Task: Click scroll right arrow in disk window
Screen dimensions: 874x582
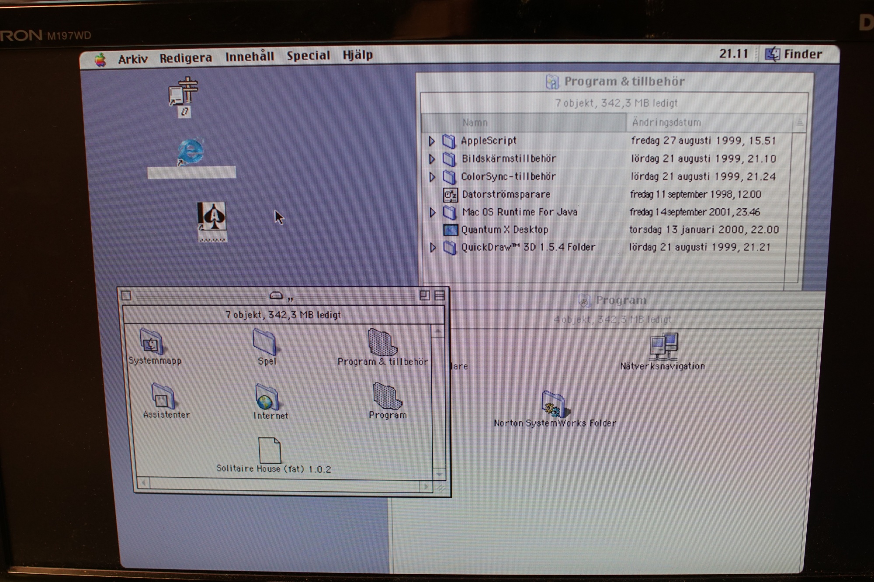Action: pyautogui.click(x=426, y=486)
